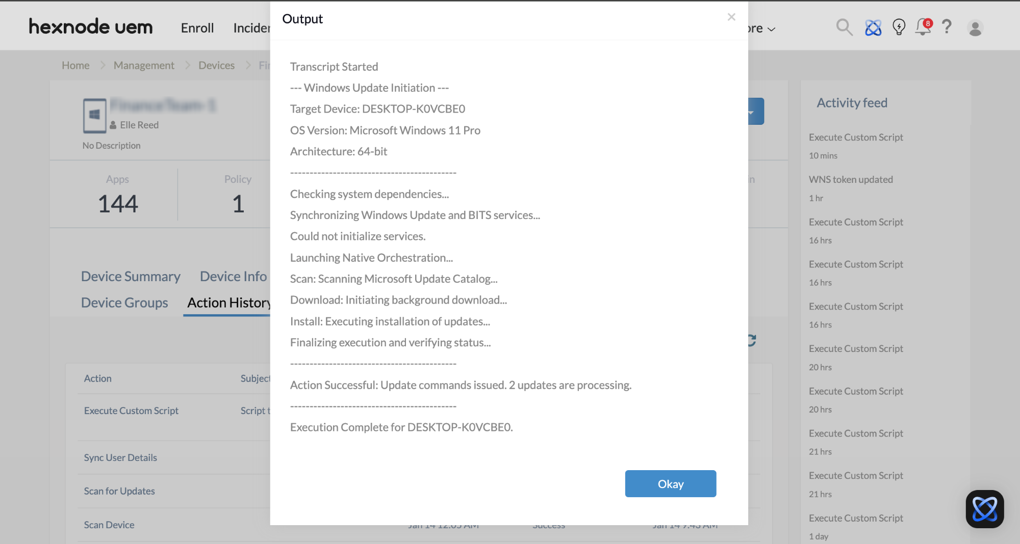Expand the More dropdown chevron
The height and width of the screenshot is (544, 1020).
[x=771, y=29]
